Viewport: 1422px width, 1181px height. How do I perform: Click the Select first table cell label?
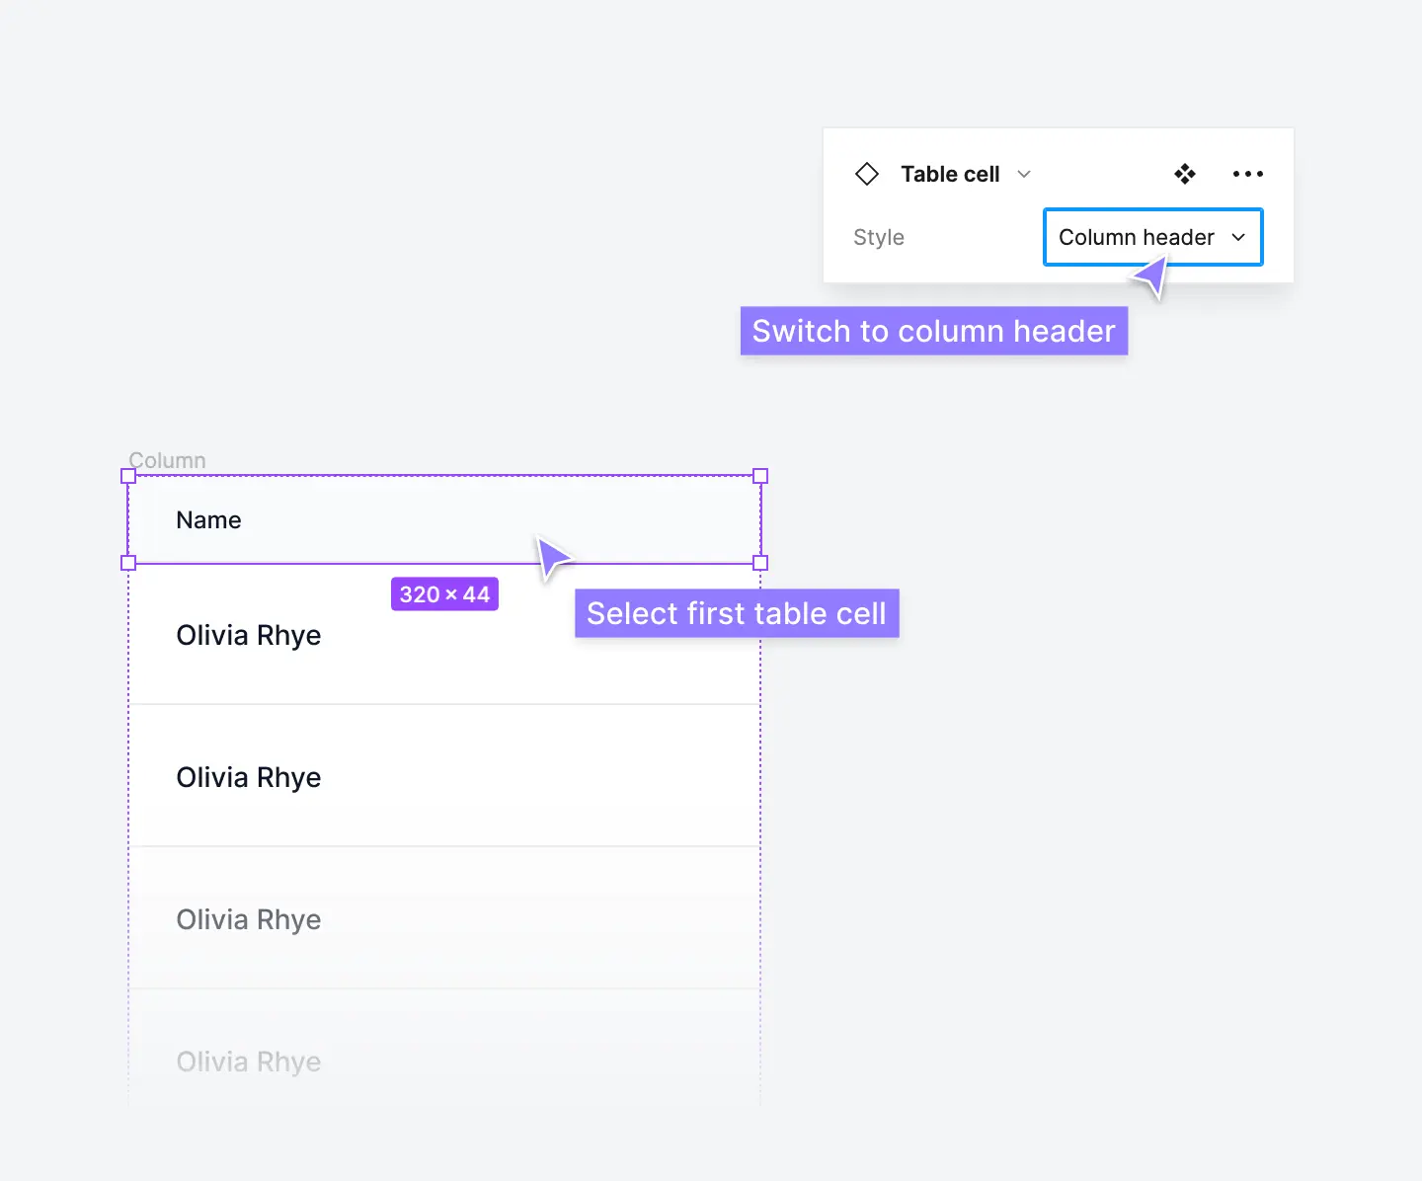click(736, 613)
